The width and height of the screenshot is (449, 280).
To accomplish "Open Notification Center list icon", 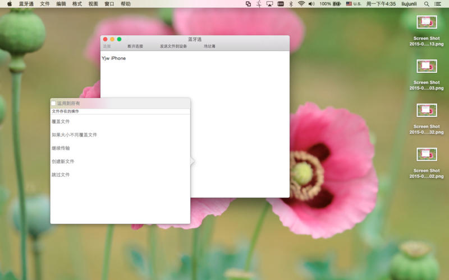I will pyautogui.click(x=438, y=4).
